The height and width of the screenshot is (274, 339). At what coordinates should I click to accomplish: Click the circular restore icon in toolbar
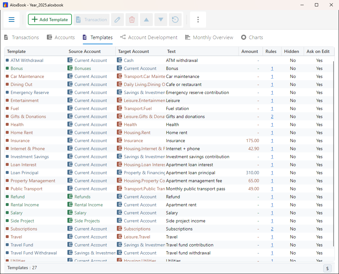175,20
